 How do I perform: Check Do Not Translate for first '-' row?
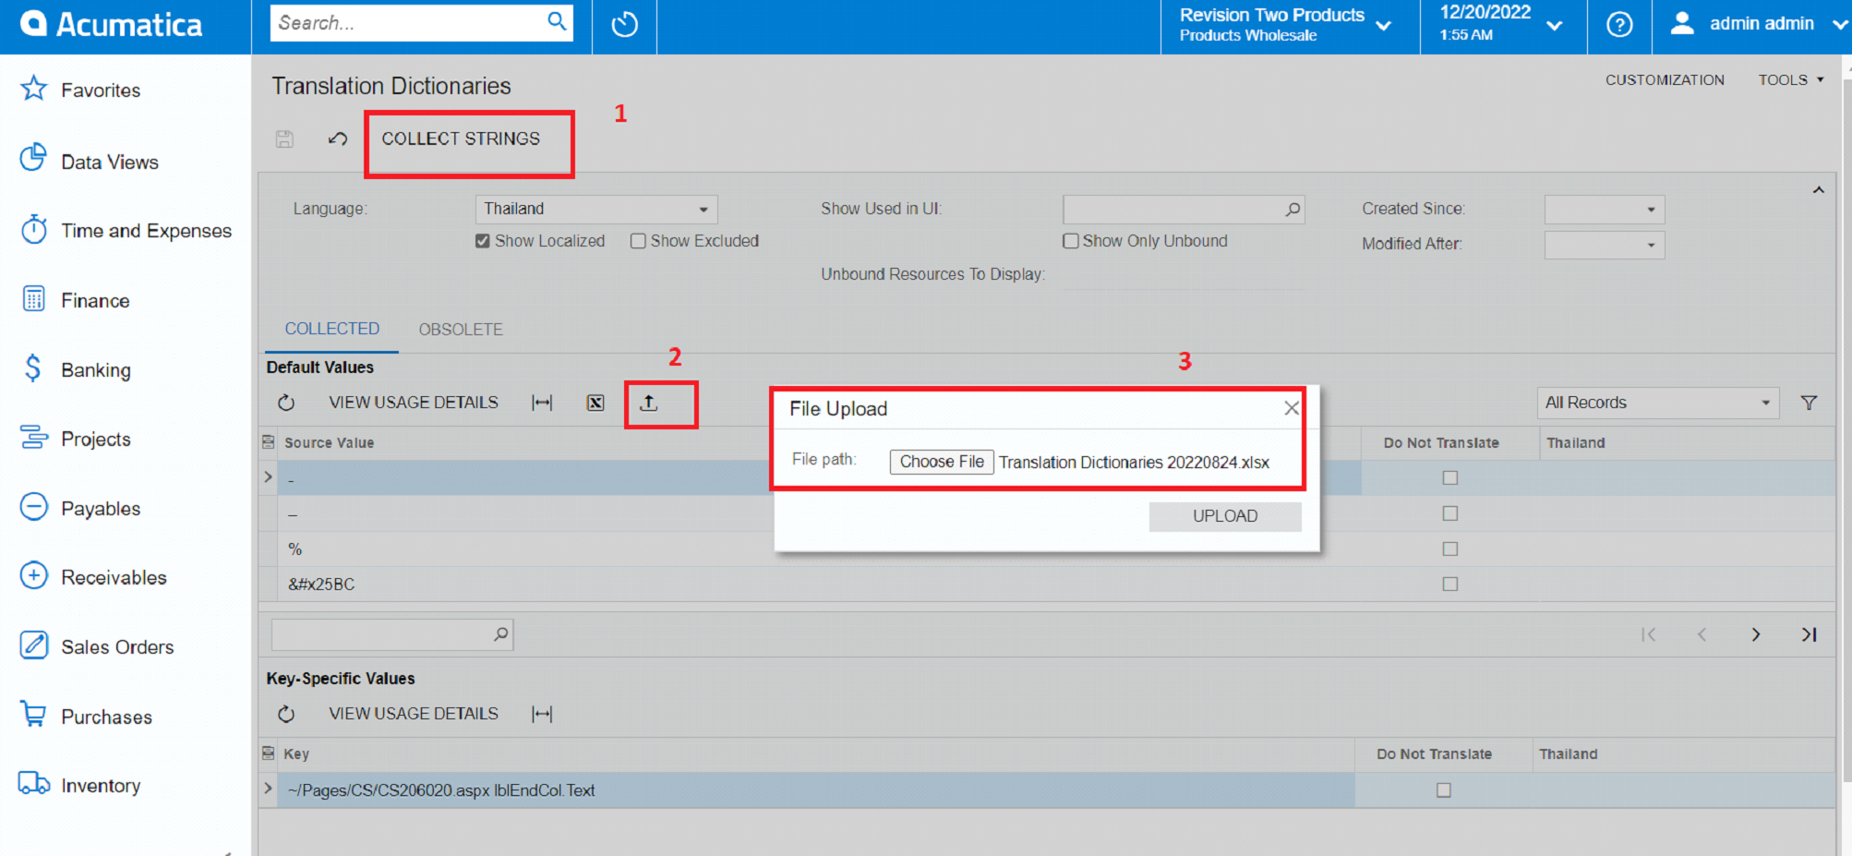(1450, 477)
